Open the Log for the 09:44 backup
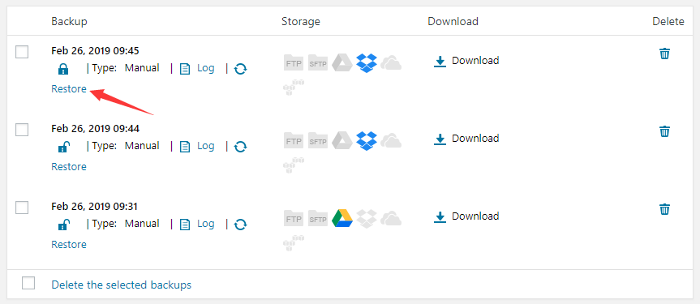This screenshot has width=700, height=304. click(x=197, y=146)
